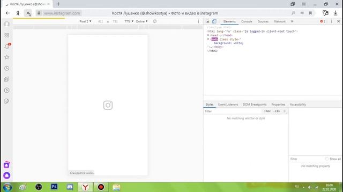The height and width of the screenshot is (192, 343).
Task: Expand the head element node
Action: (208, 35)
